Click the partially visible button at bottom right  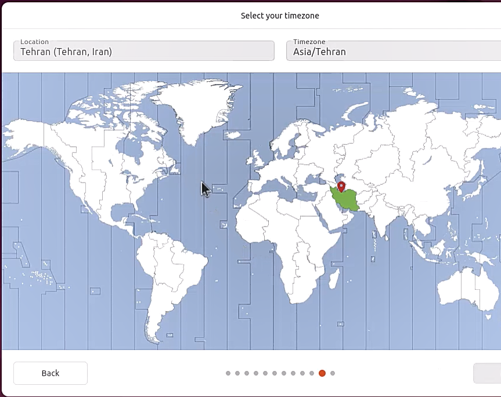pyautogui.click(x=488, y=373)
